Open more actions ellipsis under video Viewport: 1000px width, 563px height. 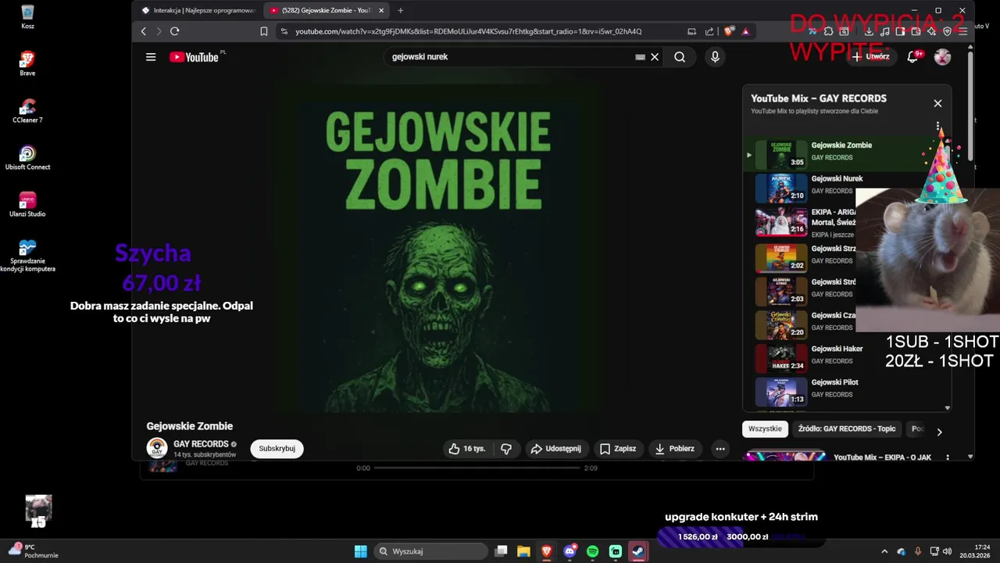pos(720,449)
